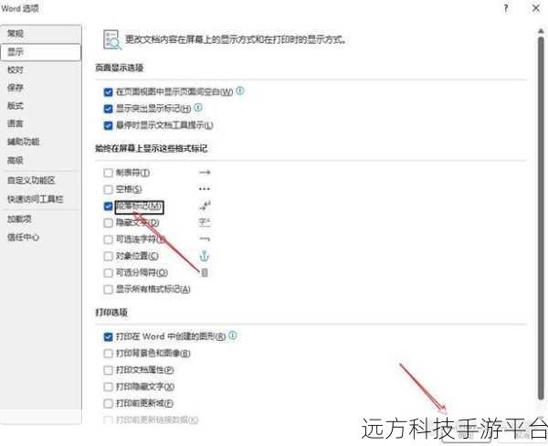Enable 打印隐藏文字 checkbox
The image size is (548, 446).
(x=108, y=387)
